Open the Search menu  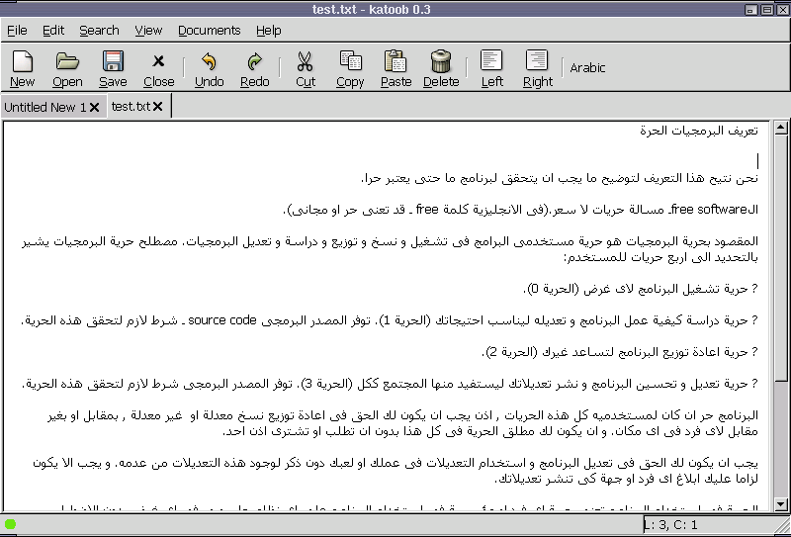point(99,31)
